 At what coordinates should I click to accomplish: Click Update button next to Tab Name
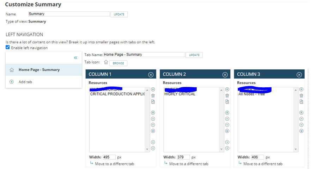[194, 55]
